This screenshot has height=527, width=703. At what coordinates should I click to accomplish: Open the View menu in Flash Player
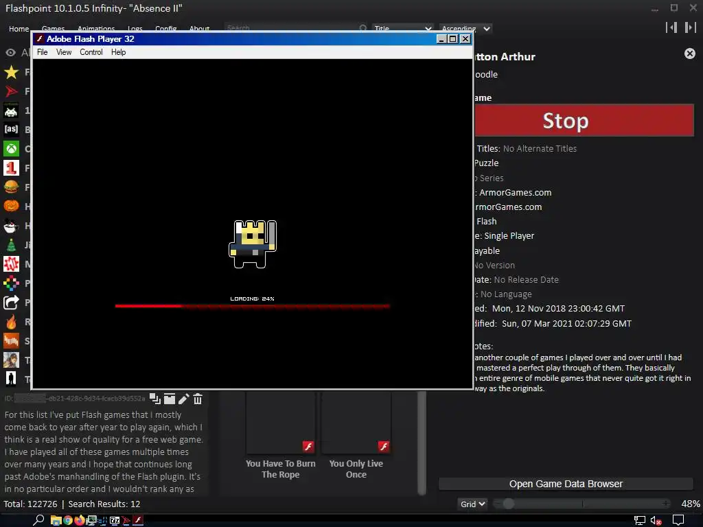64,52
